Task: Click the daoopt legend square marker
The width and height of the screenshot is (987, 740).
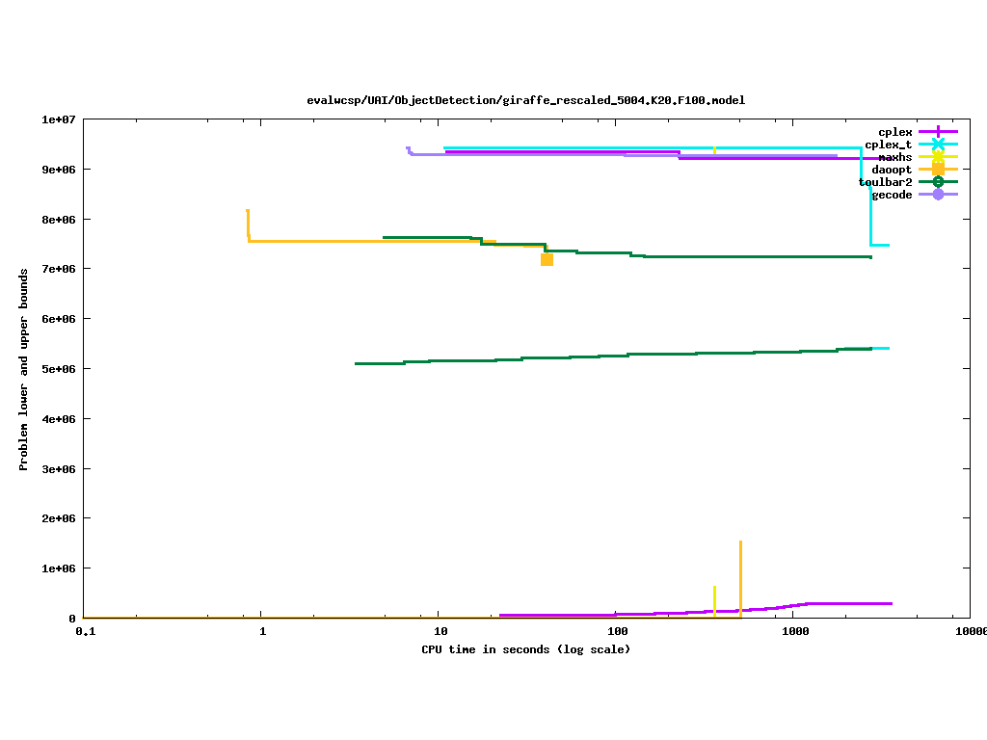Action: tap(938, 170)
